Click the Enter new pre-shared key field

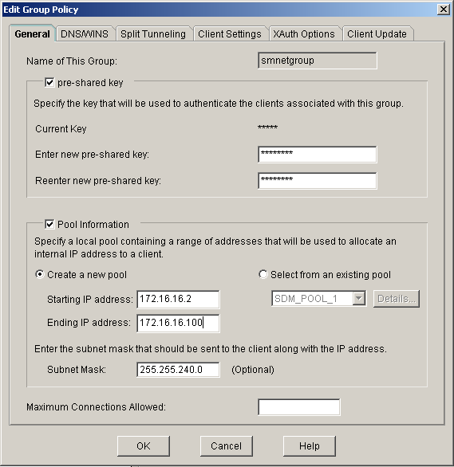coord(318,155)
